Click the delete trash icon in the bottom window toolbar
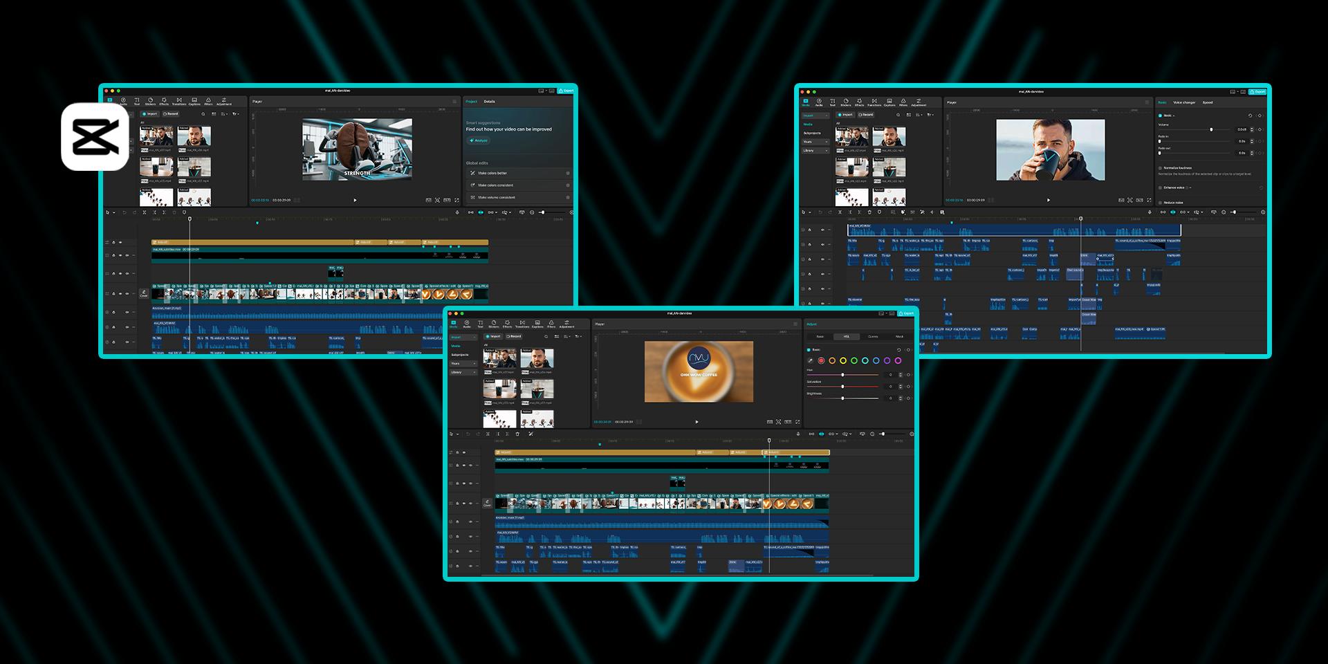 click(517, 434)
